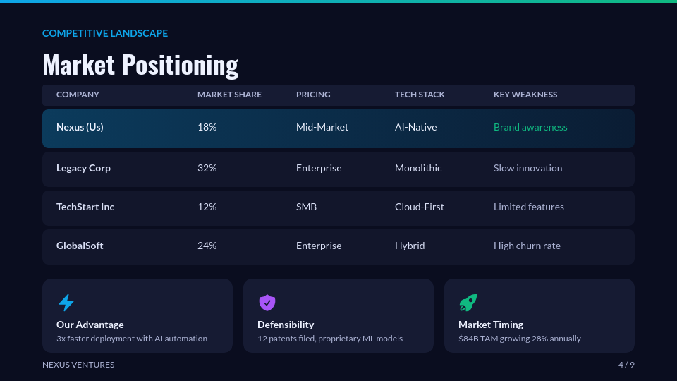Click the Nexus Ventures footer text
677x381 pixels.
[78, 365]
